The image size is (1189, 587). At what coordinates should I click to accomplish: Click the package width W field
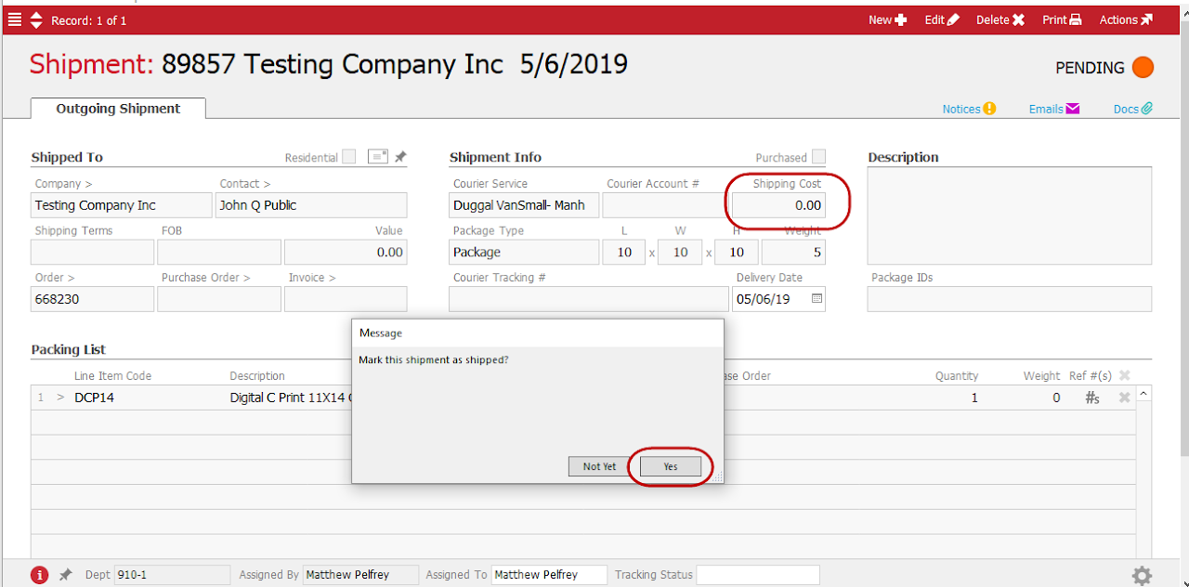(680, 252)
